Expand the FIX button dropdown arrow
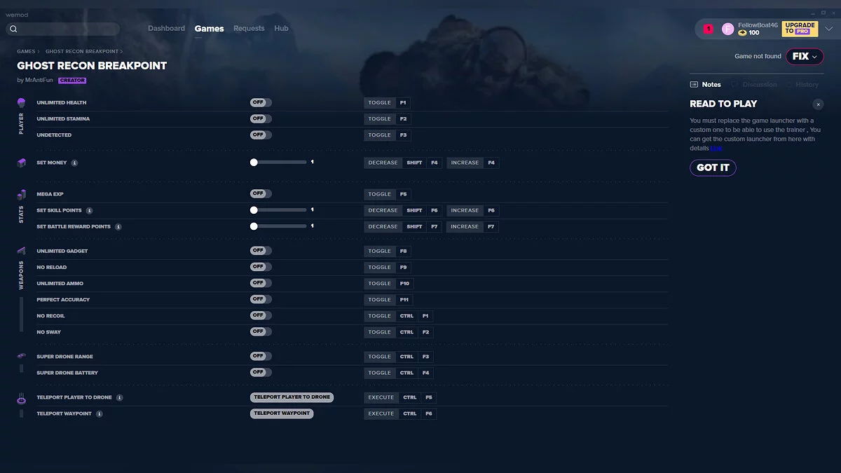The image size is (841, 473). (x=815, y=57)
